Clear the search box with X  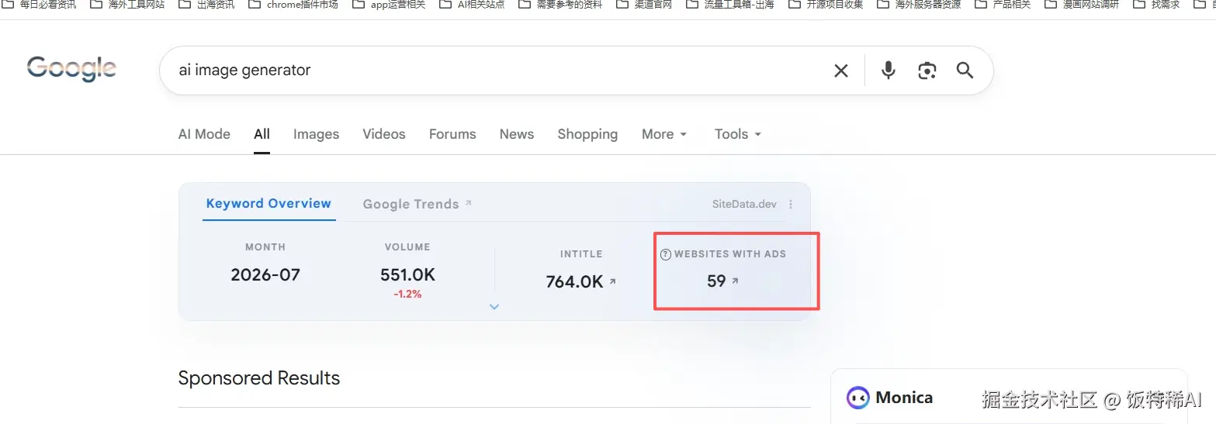(x=840, y=71)
